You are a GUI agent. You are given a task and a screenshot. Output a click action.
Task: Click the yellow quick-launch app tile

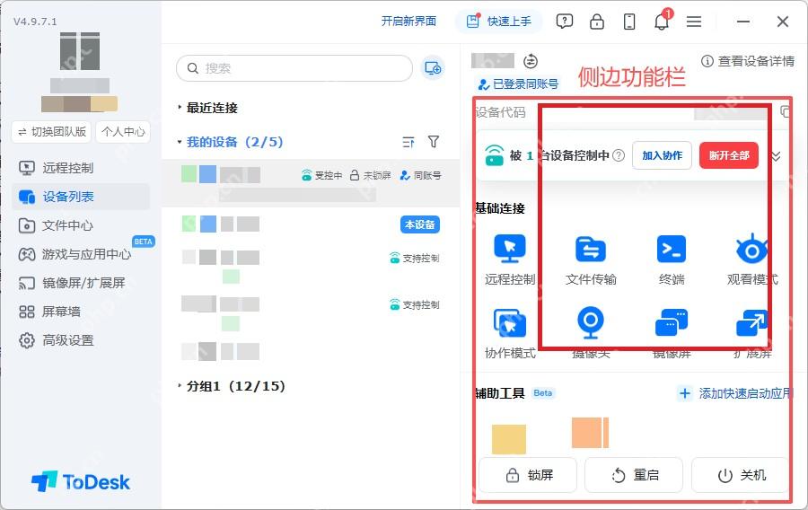pos(509,439)
